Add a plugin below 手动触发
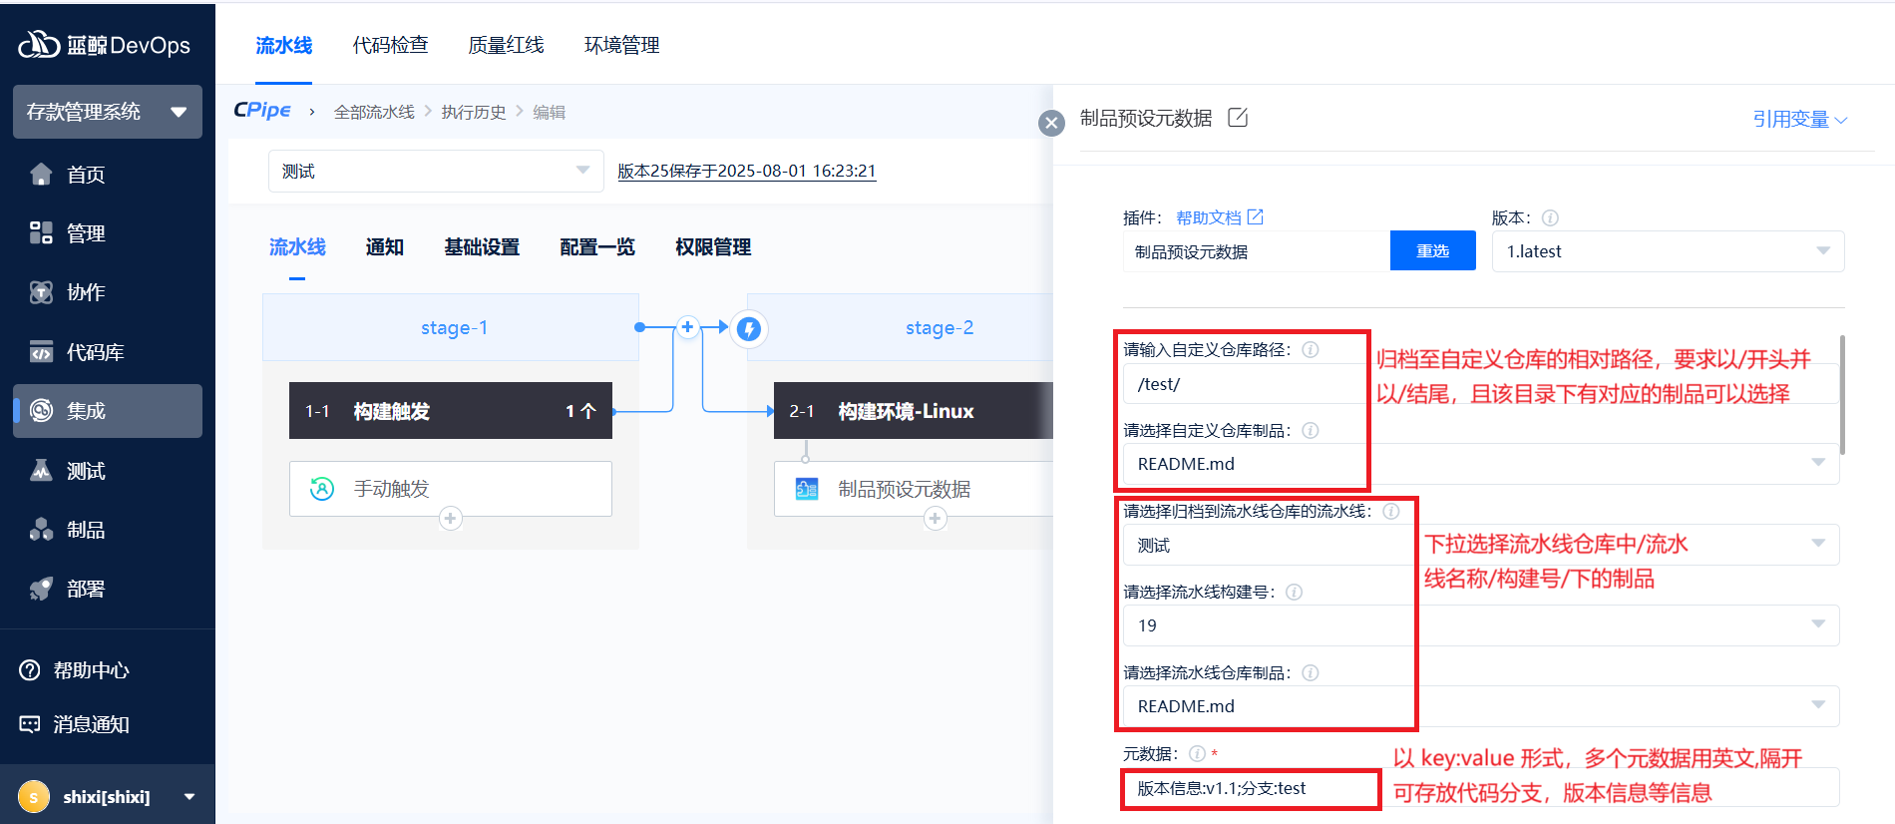The image size is (1895, 824). click(451, 519)
